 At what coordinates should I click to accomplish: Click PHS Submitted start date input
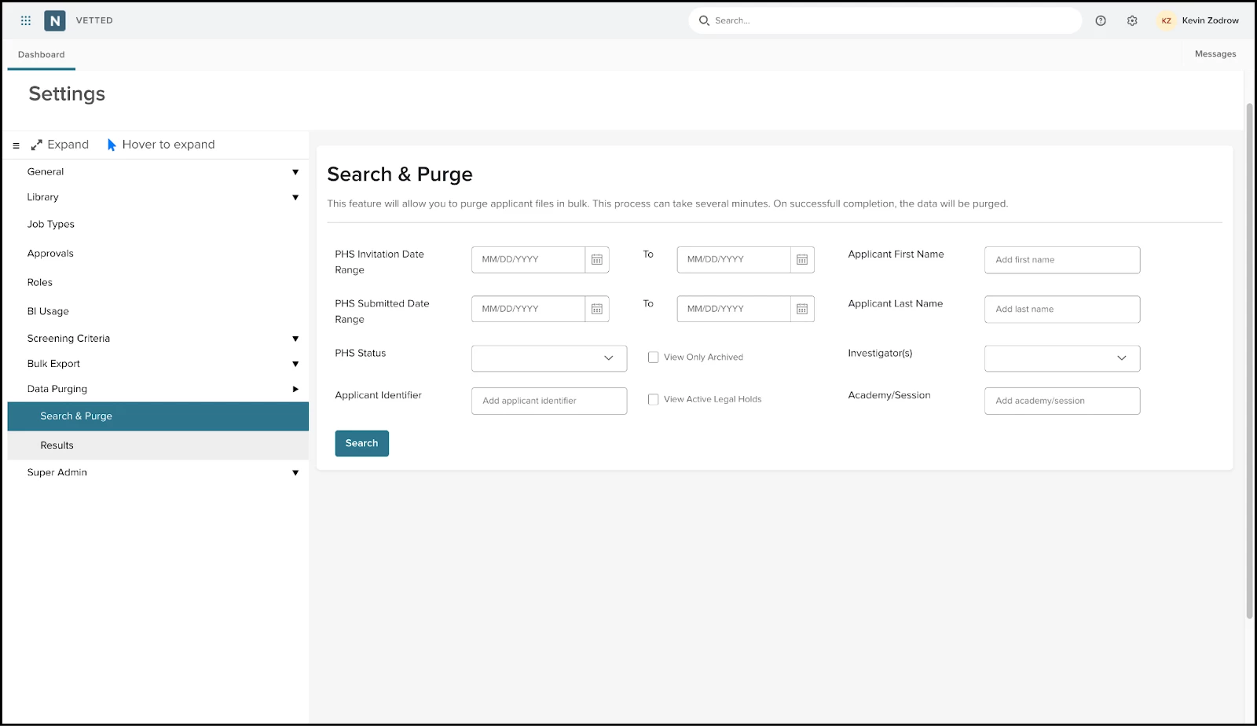click(x=529, y=309)
